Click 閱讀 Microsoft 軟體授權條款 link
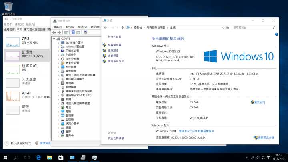The height and width of the screenshot is (162, 288). point(196,131)
